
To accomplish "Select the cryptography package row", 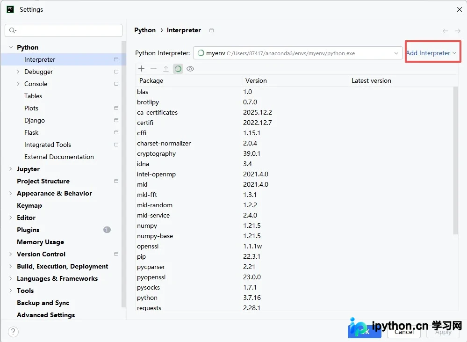I will [294, 153].
